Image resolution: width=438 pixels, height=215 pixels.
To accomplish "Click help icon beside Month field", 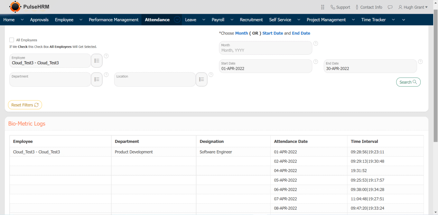I will pyautogui.click(x=316, y=43).
